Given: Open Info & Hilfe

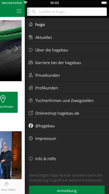Looking at the screenshot, I should (67, 159).
